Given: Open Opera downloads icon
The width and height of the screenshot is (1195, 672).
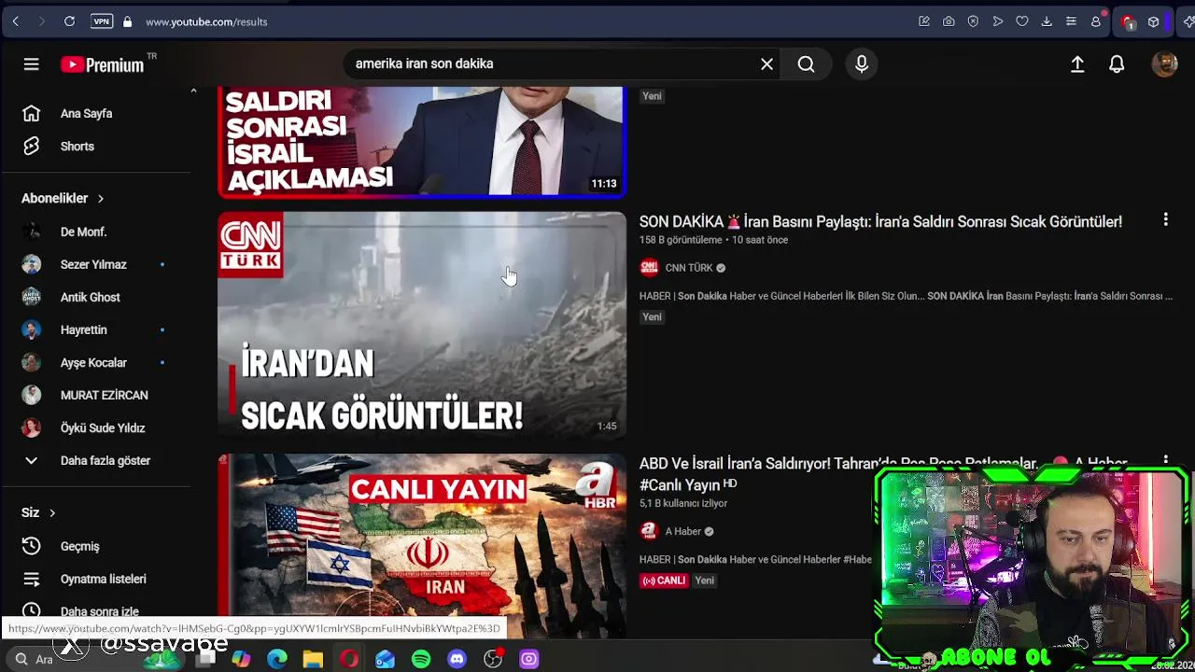Looking at the screenshot, I should [x=1047, y=21].
